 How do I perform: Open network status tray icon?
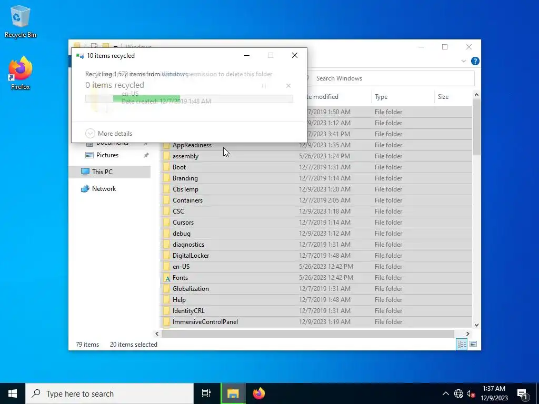pyautogui.click(x=458, y=393)
